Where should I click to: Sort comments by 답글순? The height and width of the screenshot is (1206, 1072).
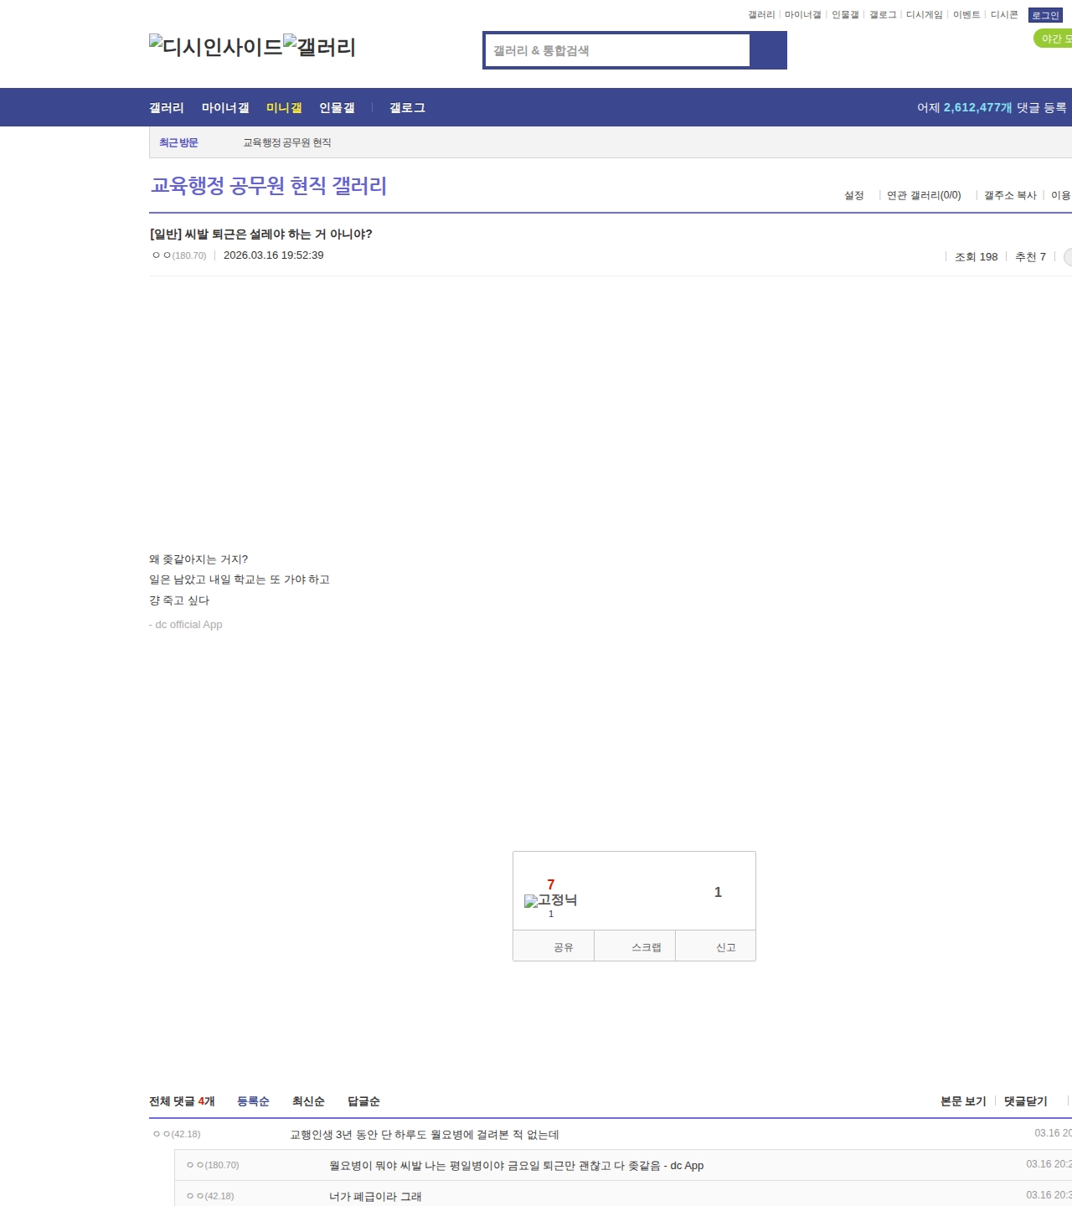pos(363,1101)
